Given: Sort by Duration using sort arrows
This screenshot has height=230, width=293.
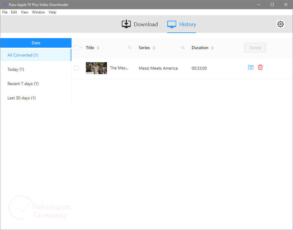Looking at the screenshot, I should pyautogui.click(x=212, y=48).
